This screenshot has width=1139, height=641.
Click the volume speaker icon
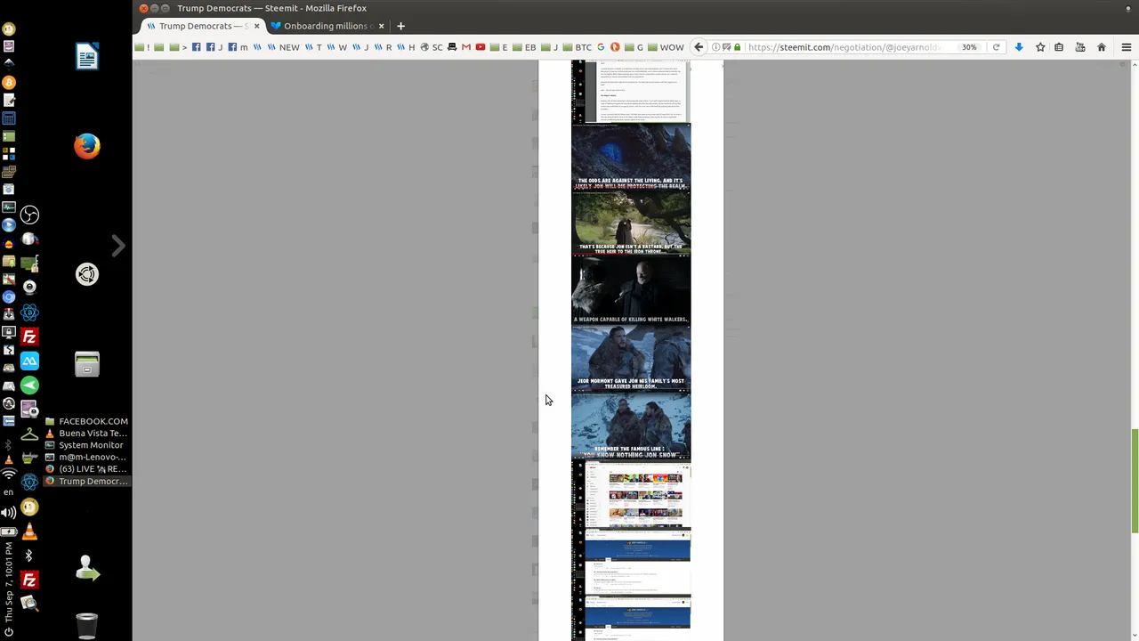pos(9,512)
